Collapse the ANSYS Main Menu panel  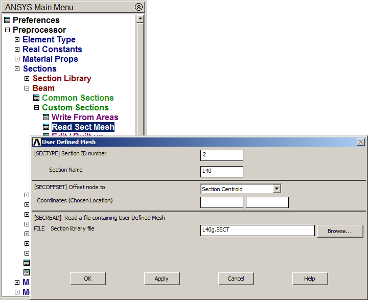click(139, 7)
